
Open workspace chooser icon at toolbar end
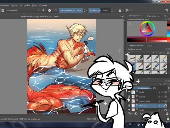(x=167, y=10)
